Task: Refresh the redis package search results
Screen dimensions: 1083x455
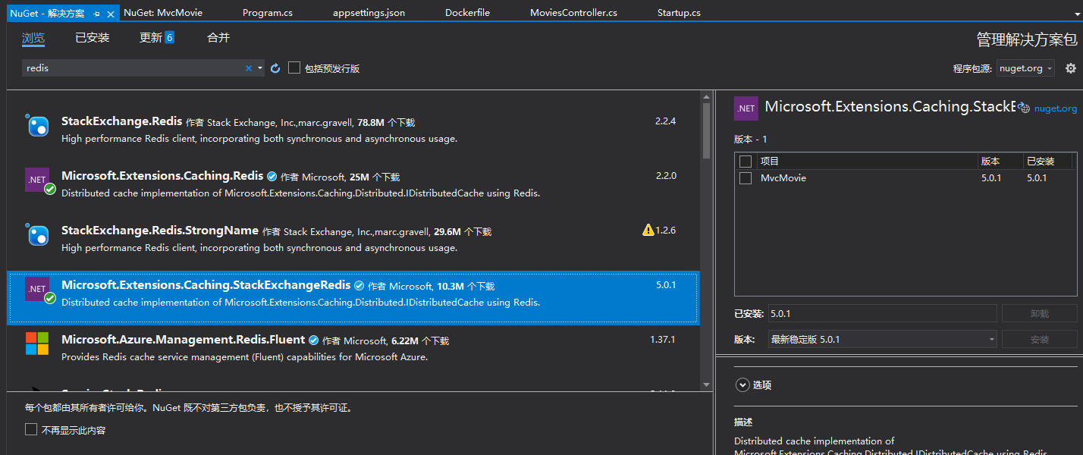Action: pos(275,68)
